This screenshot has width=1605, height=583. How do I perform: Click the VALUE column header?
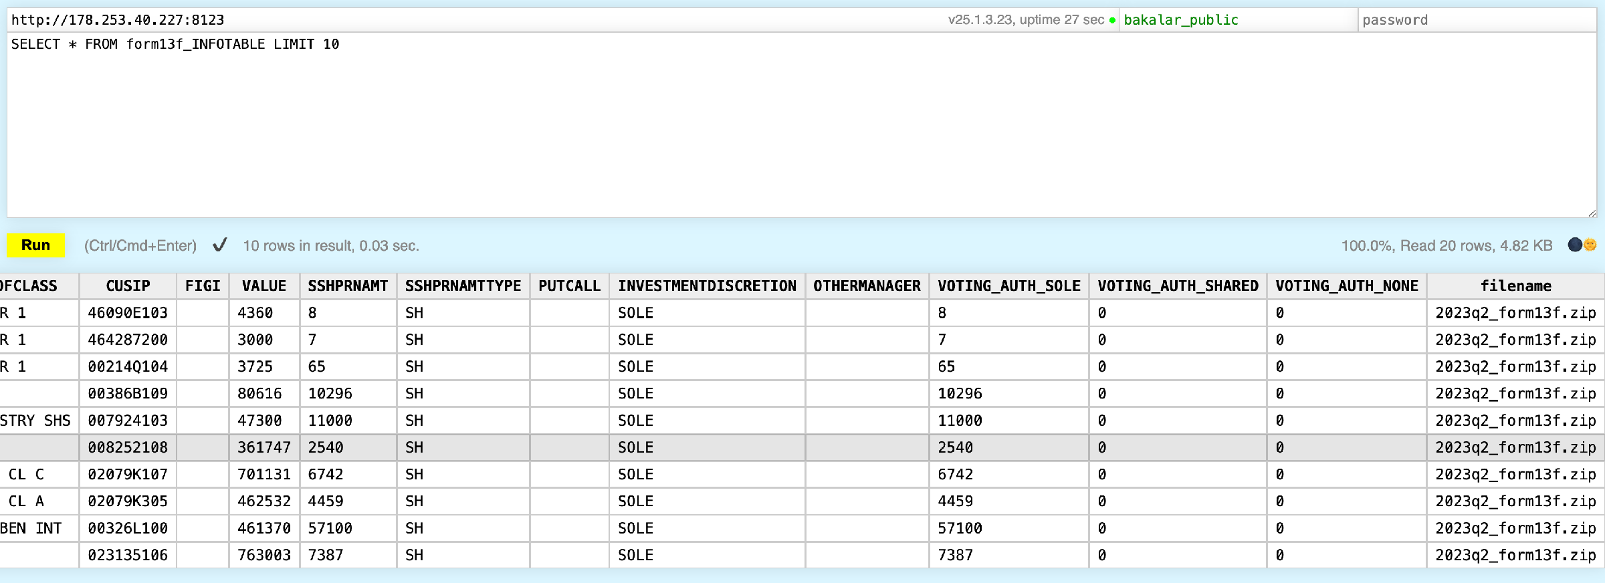[264, 286]
